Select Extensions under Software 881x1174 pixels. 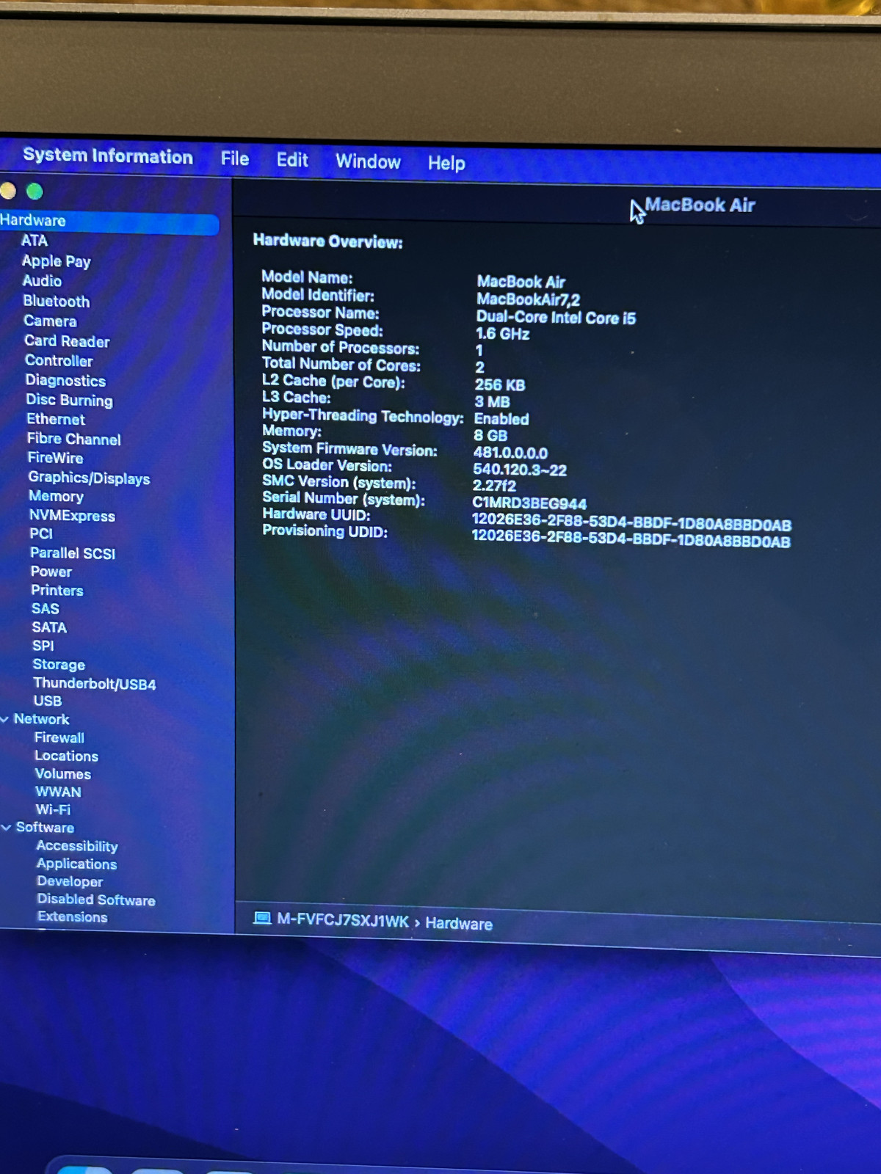coord(73,917)
